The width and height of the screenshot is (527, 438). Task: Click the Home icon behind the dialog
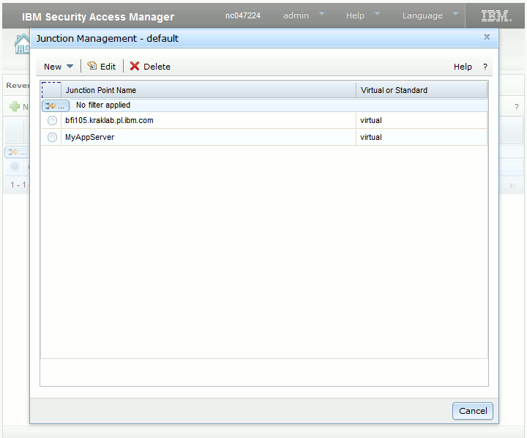coord(22,43)
